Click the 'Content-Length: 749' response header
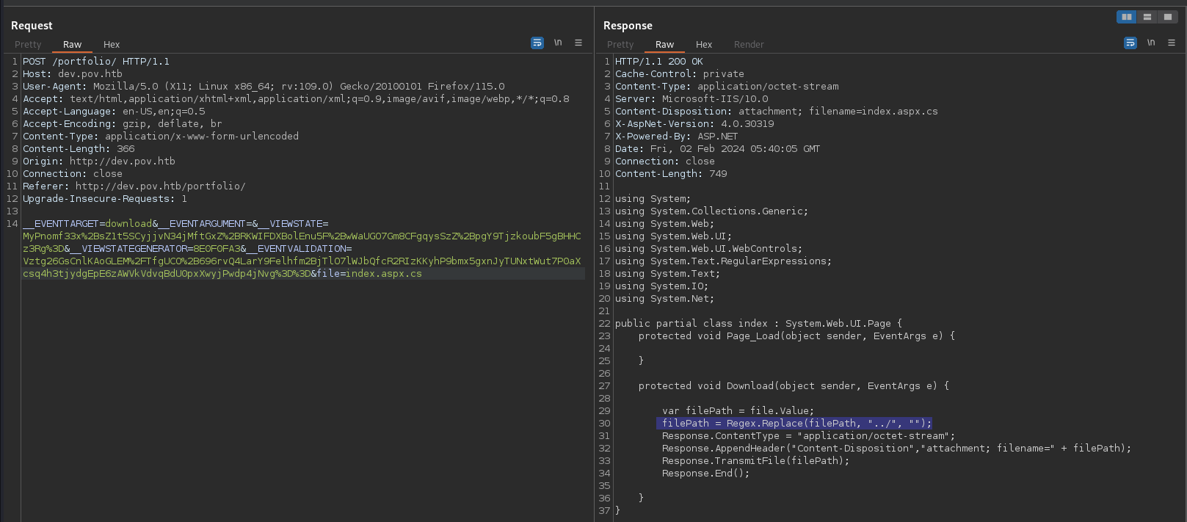1187x522 pixels. pyautogui.click(x=671, y=174)
